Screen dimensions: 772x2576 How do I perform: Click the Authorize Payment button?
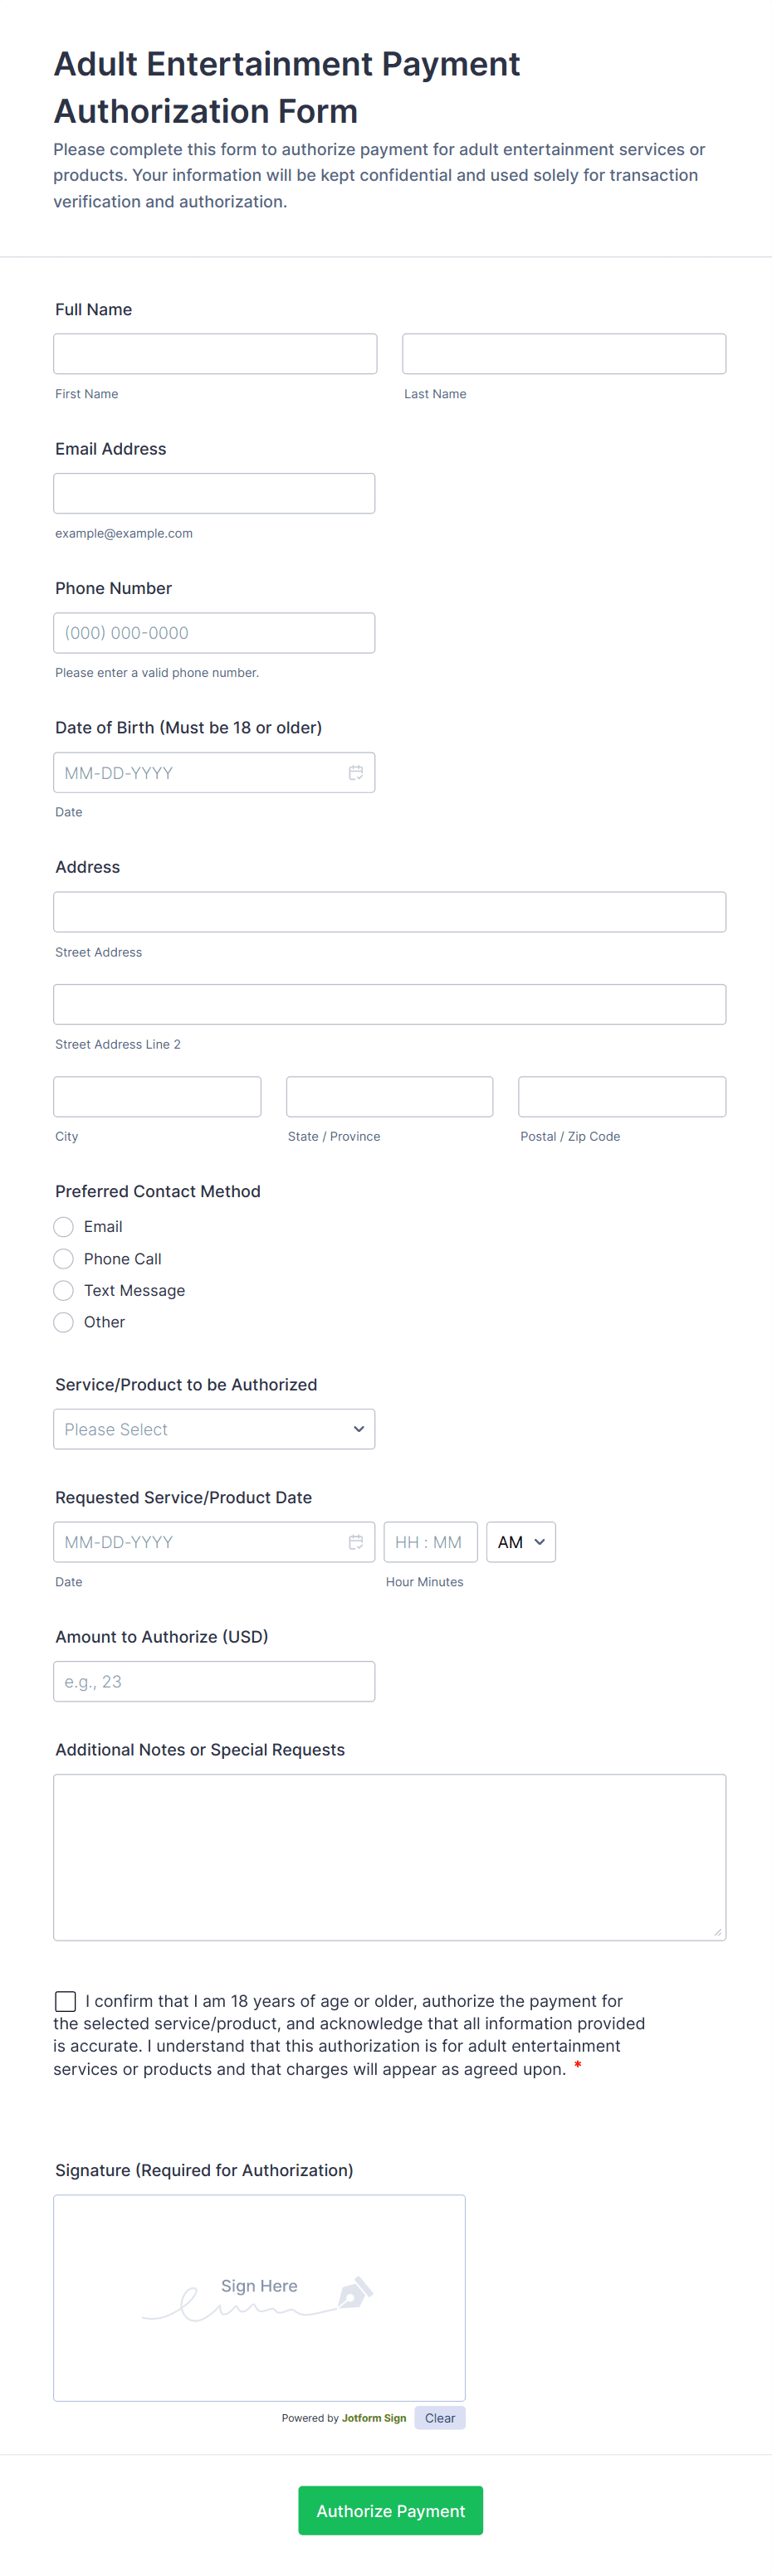click(x=390, y=2511)
